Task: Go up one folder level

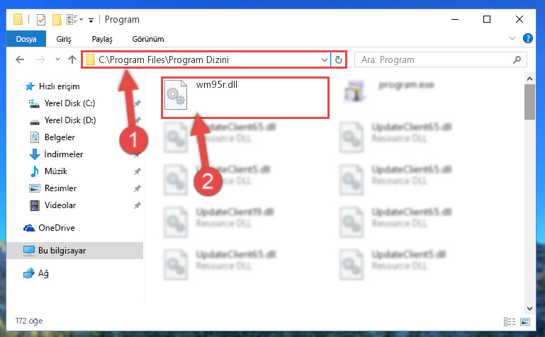Action: [x=72, y=59]
